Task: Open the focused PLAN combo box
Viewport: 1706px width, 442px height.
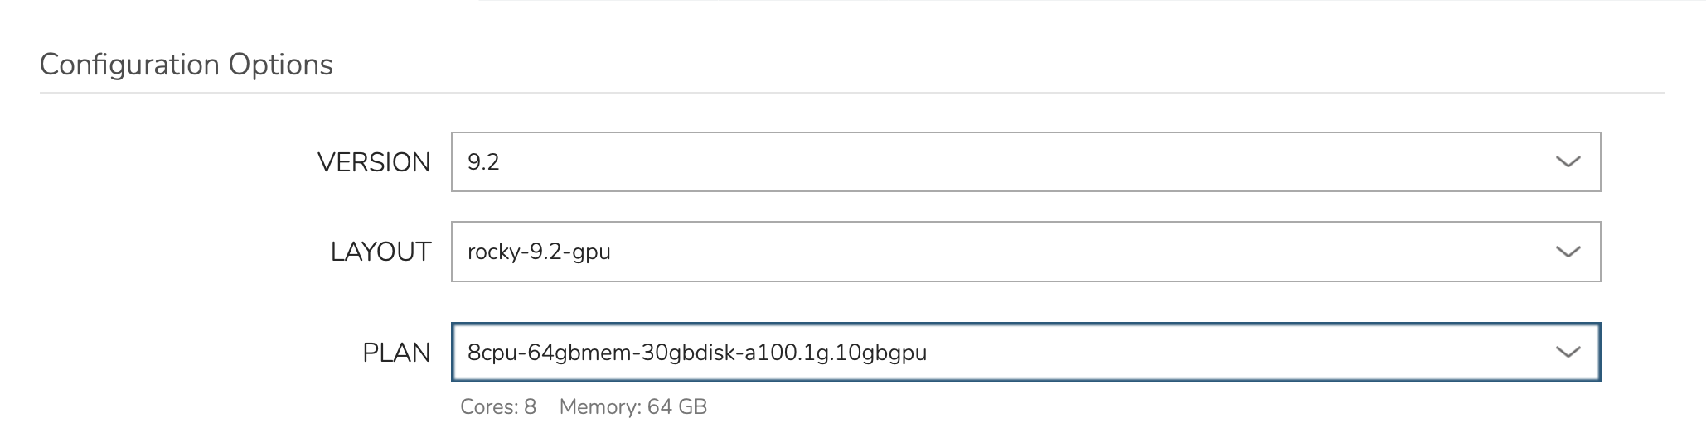Action: tap(1025, 353)
